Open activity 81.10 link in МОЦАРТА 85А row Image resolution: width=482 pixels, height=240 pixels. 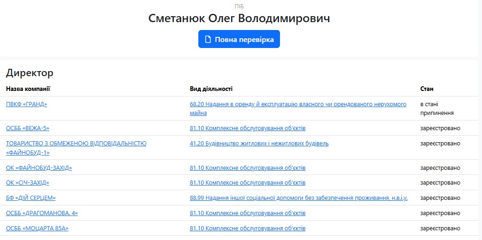point(248,228)
